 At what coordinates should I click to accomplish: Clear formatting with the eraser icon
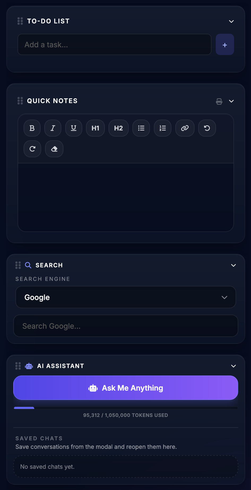[x=54, y=149]
